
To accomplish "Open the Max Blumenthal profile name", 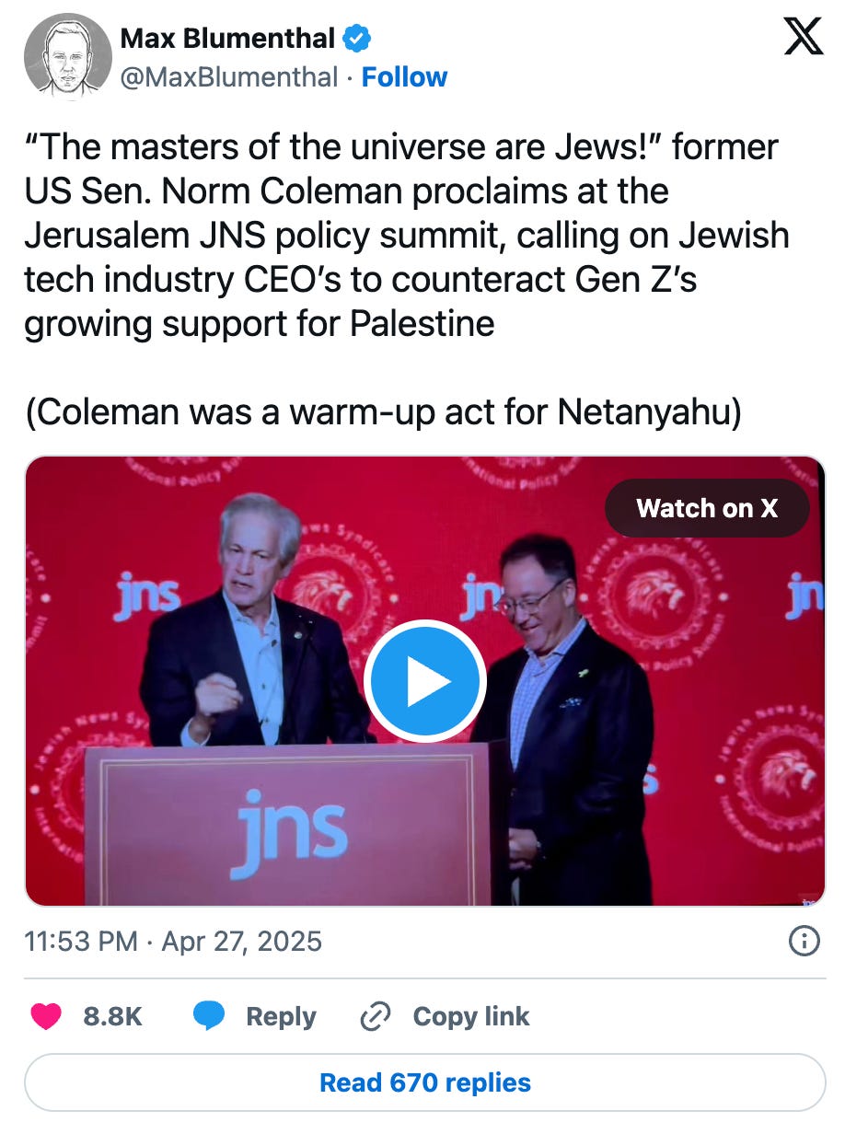I will click(228, 39).
